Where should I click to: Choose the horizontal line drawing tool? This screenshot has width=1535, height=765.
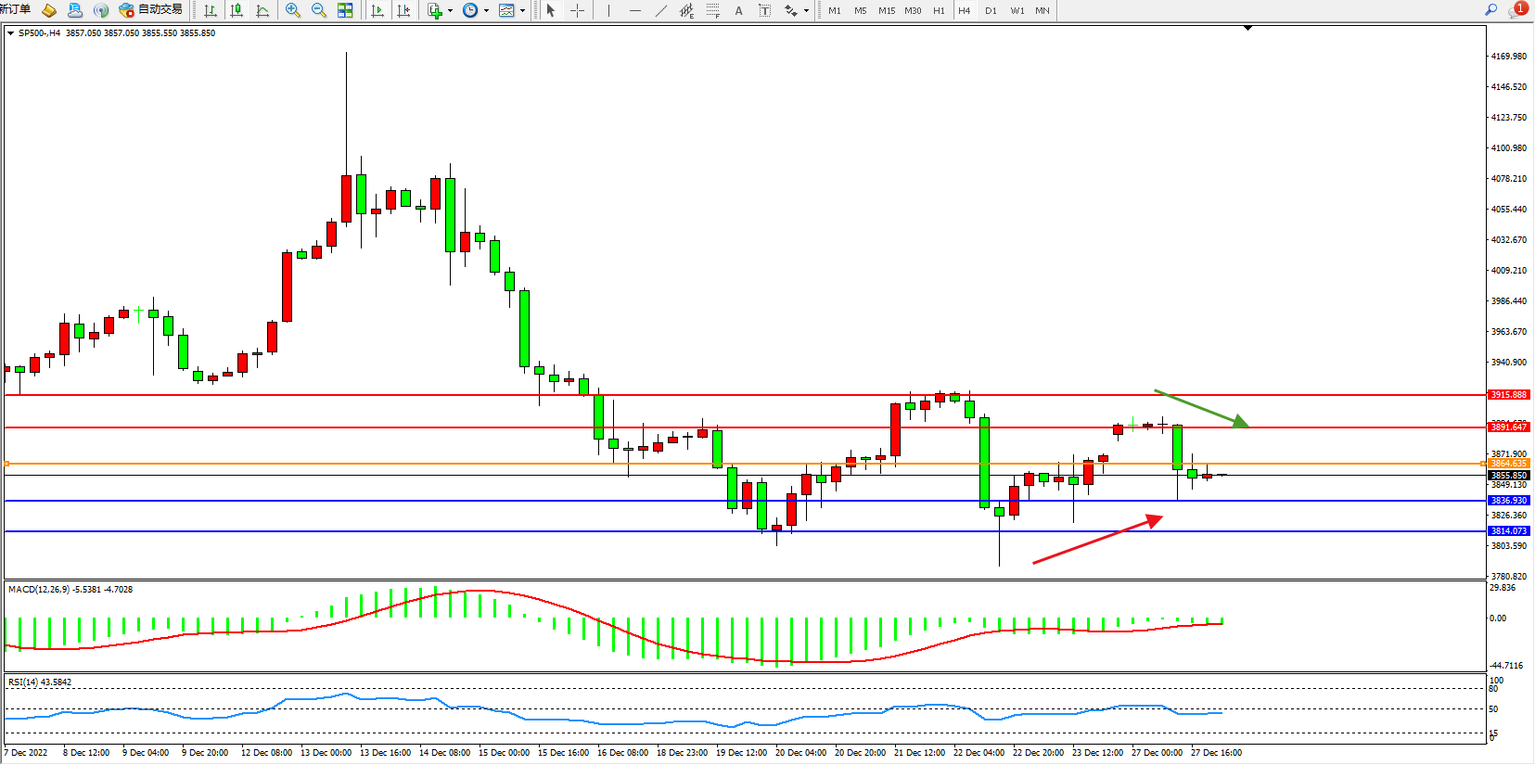pos(634,10)
